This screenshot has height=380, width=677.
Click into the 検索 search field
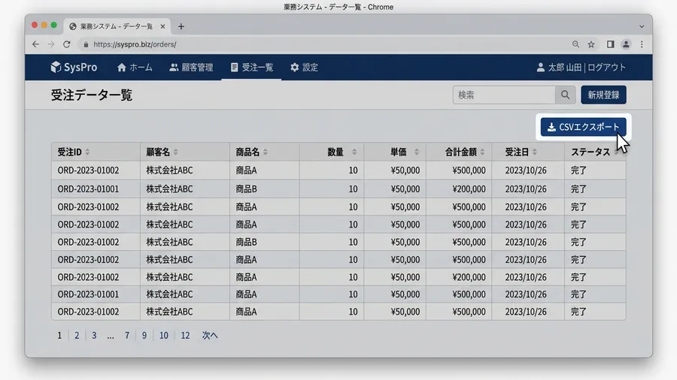pyautogui.click(x=504, y=95)
